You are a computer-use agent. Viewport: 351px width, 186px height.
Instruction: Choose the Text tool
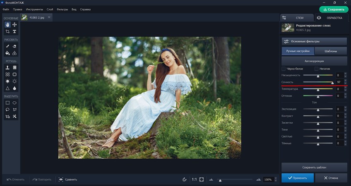point(14,32)
